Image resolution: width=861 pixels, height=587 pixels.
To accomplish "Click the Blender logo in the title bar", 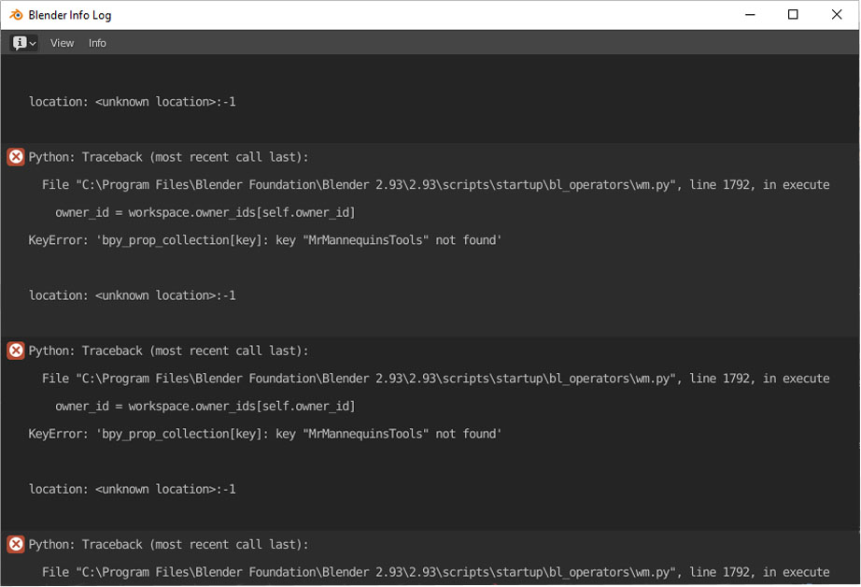I will [16, 15].
